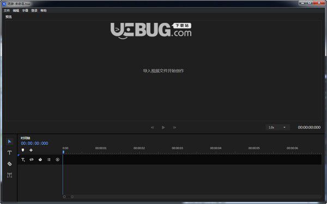
Task: Open the 帮助 (Help) menu
Action: (44, 10)
